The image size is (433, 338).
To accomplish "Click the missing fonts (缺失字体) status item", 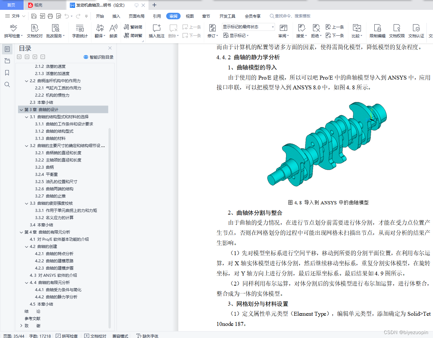I will tap(148, 336).
